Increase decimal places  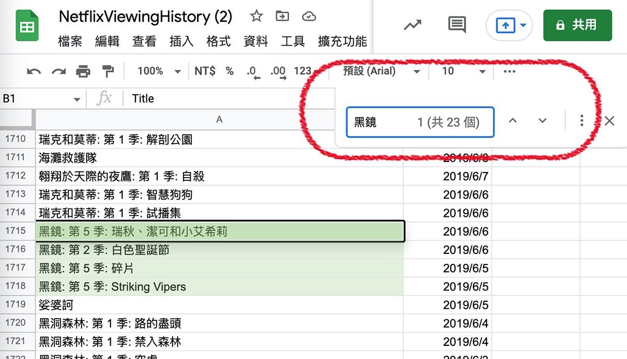278,72
